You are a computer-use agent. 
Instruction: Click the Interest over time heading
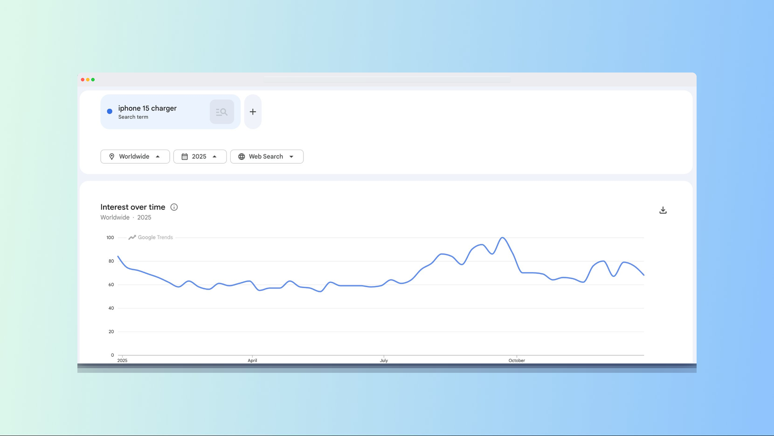[x=133, y=207]
